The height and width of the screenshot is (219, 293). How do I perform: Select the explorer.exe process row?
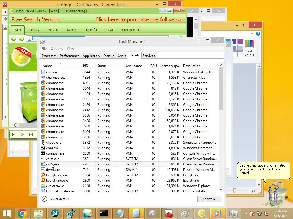129,186
